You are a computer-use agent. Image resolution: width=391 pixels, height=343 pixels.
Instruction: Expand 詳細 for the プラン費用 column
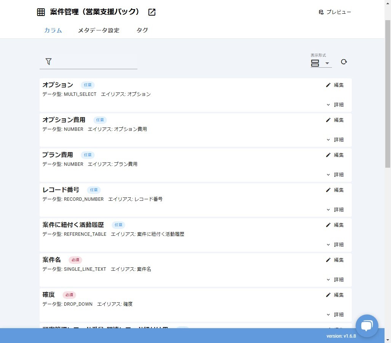point(335,175)
